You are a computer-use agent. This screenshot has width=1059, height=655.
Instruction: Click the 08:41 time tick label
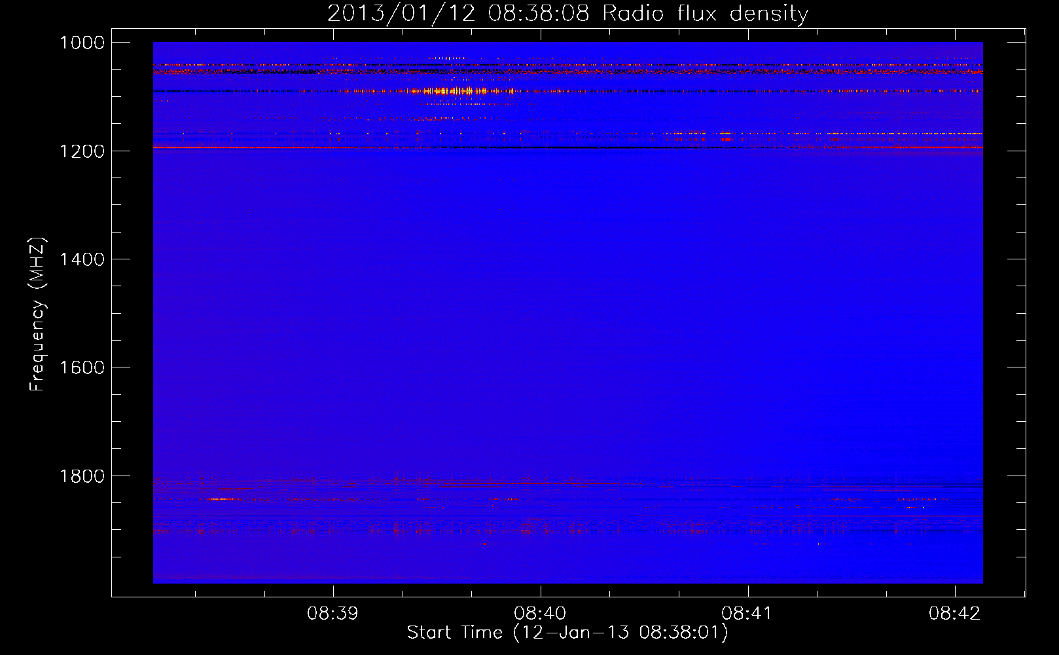pyautogui.click(x=747, y=614)
